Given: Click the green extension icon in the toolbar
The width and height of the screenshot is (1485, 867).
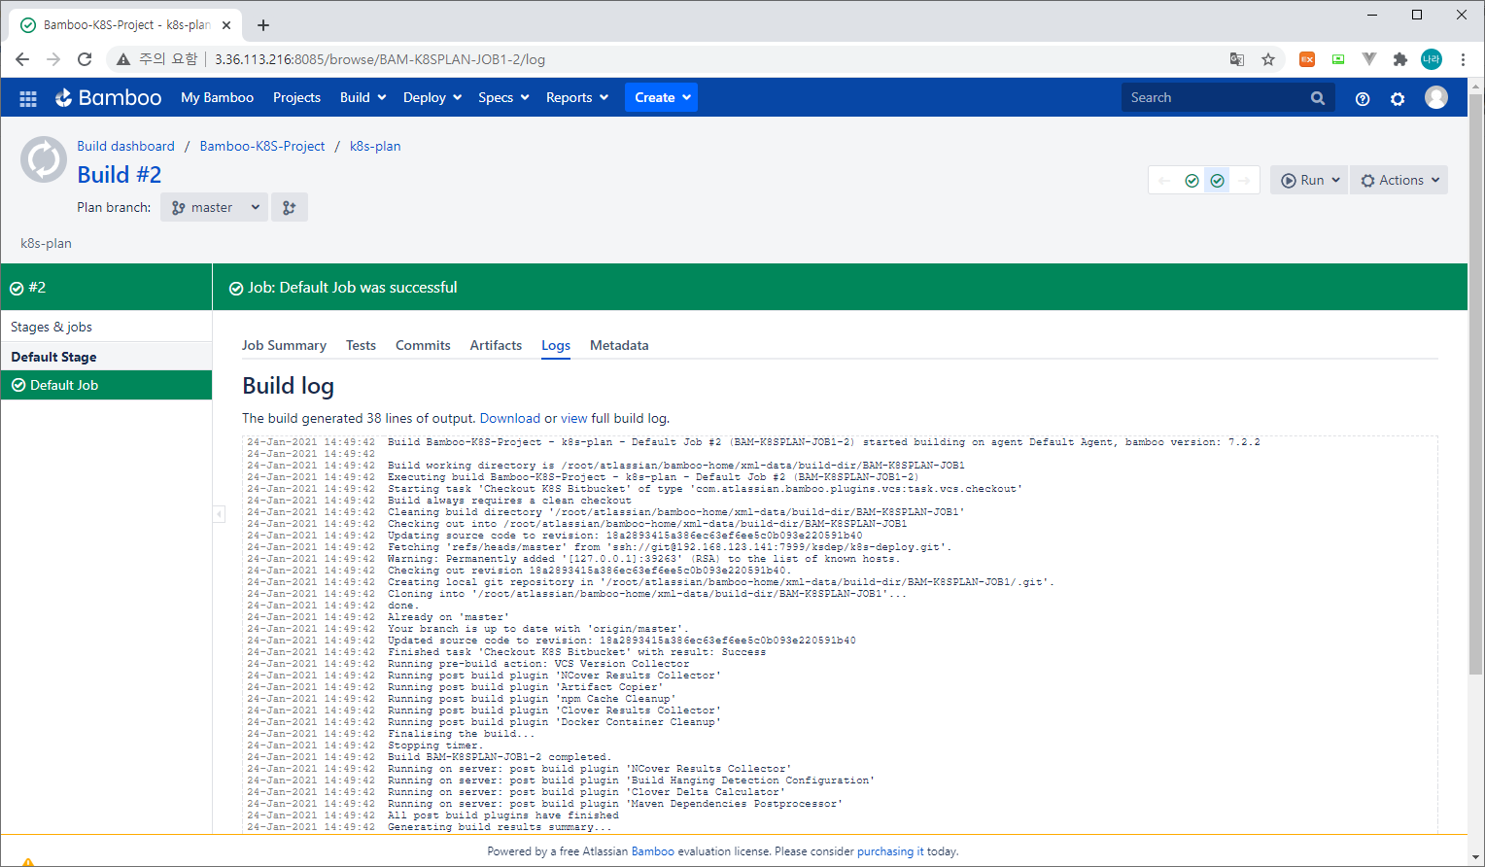Looking at the screenshot, I should point(1338,59).
